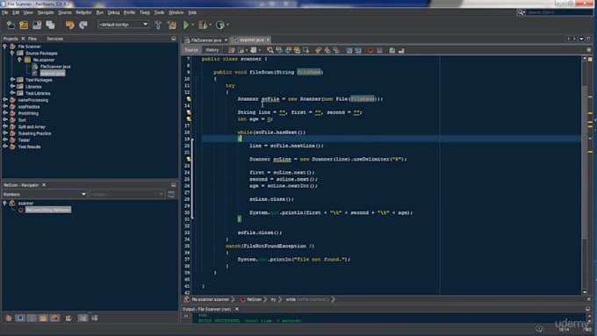Open the default config combo box
The image size is (597, 336).
[x=124, y=25]
